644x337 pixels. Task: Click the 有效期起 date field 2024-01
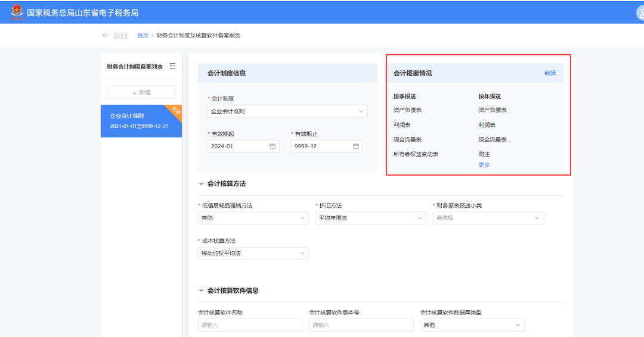[x=243, y=146]
